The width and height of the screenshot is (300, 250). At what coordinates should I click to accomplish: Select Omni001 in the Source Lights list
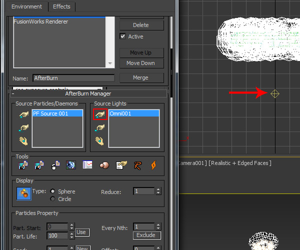click(x=134, y=113)
